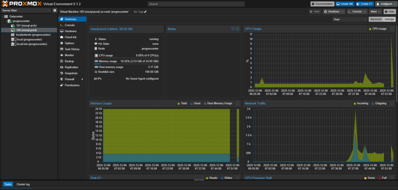Open the Cloud-Init section in the sidebar
Viewport: 398px width, 190px height.
pos(70,37)
